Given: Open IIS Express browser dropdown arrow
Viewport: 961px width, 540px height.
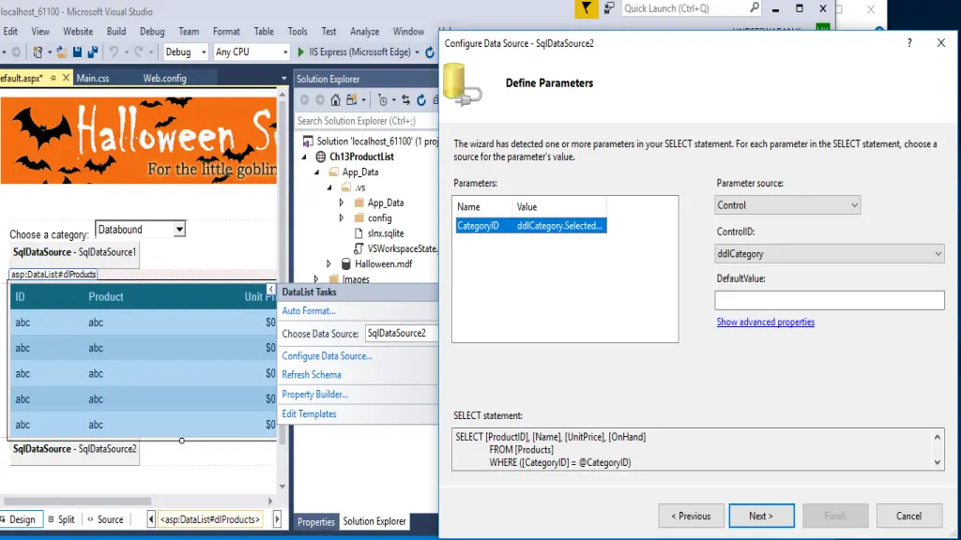Looking at the screenshot, I should (x=417, y=52).
